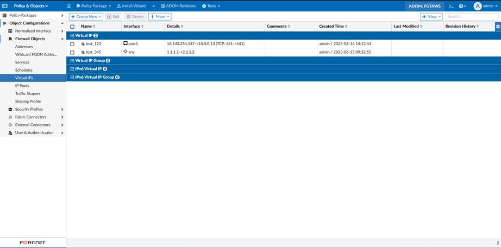
Task: Check the test_345 row checkbox
Action: tap(72, 52)
